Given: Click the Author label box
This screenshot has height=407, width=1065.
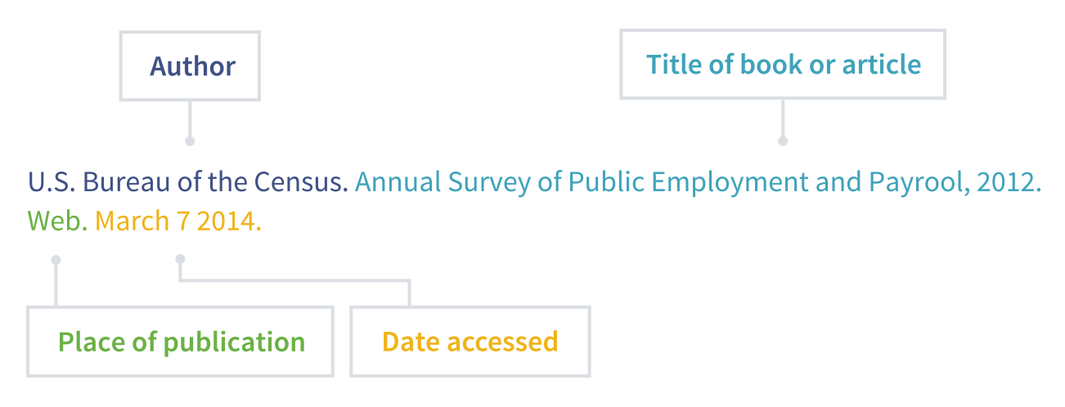Looking at the screenshot, I should point(190,66).
